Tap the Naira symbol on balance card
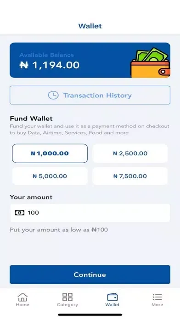Screen dimensions: 180x319 point(24,65)
